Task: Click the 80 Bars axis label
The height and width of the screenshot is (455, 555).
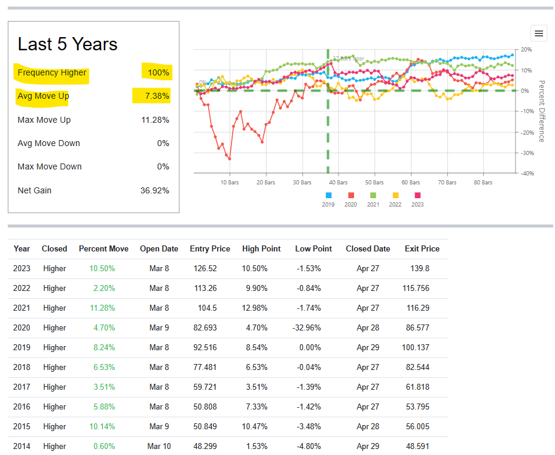Action: (x=483, y=183)
